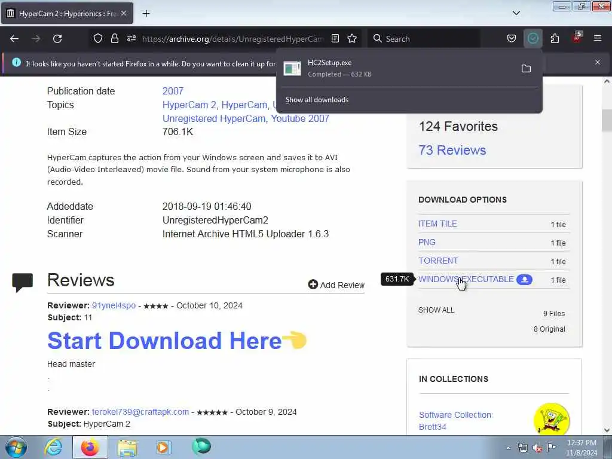Download the PNG option
This screenshot has width=612, height=459.
pyautogui.click(x=427, y=243)
